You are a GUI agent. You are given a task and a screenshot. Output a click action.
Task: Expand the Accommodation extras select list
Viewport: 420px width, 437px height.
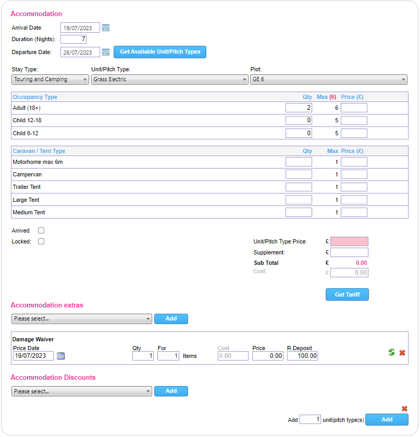click(81, 319)
